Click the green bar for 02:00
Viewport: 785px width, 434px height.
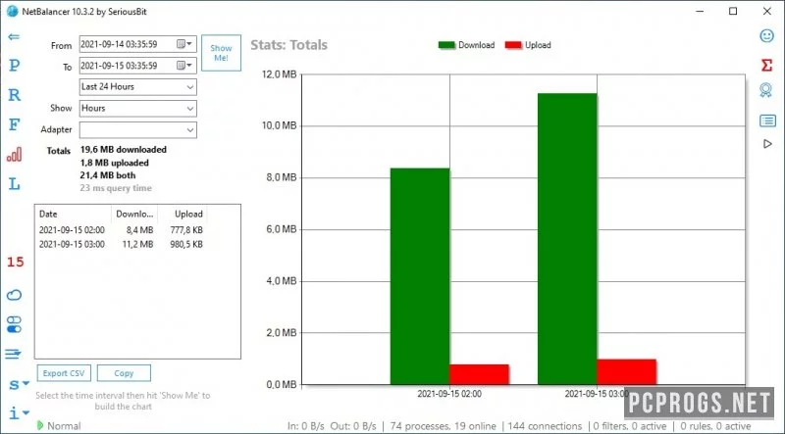[420, 276]
